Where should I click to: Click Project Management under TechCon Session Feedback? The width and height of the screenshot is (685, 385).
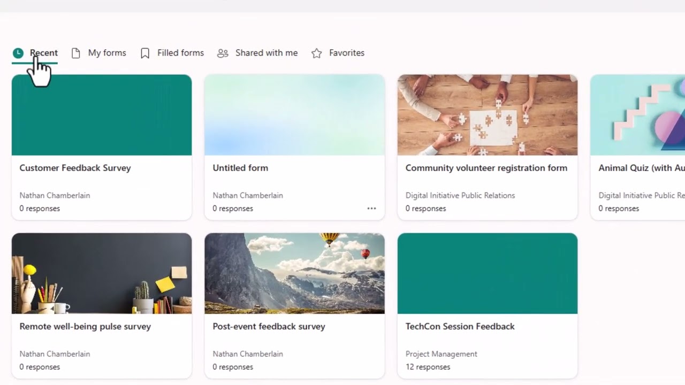(442, 354)
